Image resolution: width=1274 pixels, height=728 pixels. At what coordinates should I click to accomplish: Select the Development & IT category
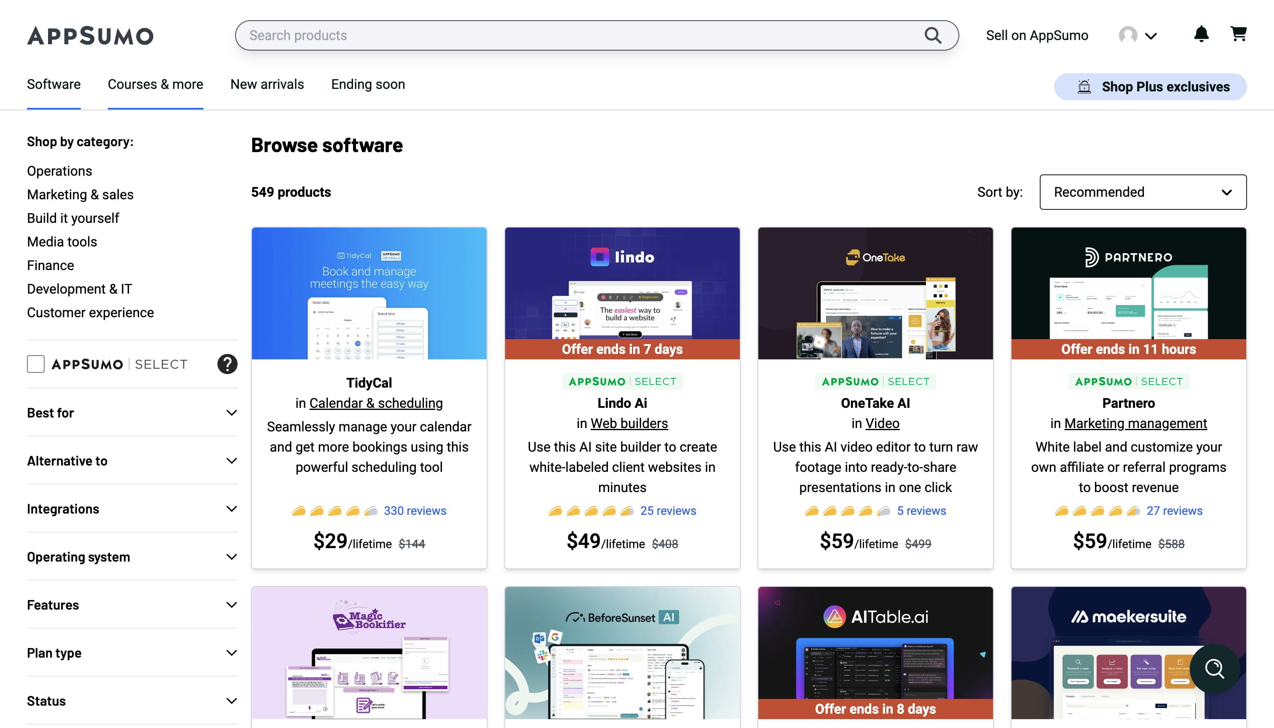[80, 289]
